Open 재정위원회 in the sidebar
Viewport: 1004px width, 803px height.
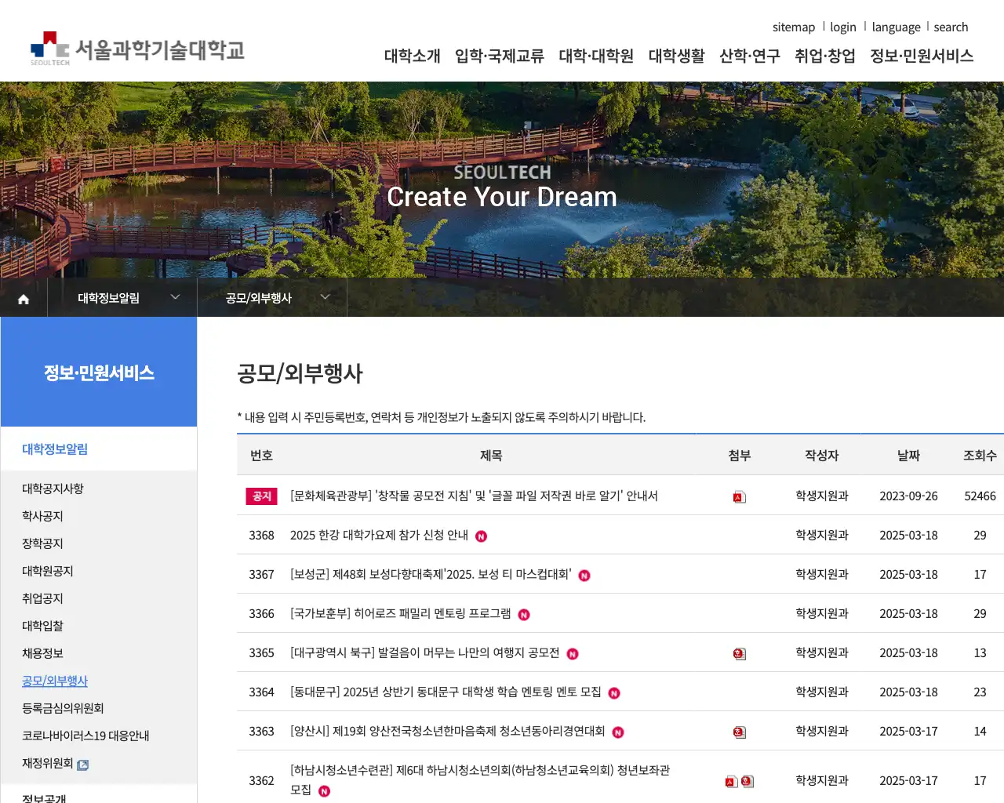[x=47, y=763]
